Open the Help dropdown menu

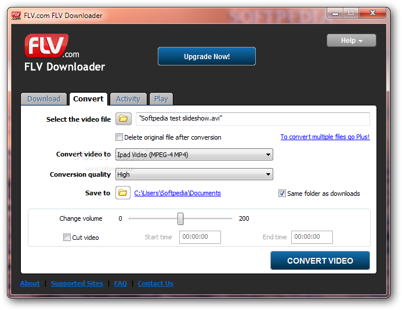351,41
